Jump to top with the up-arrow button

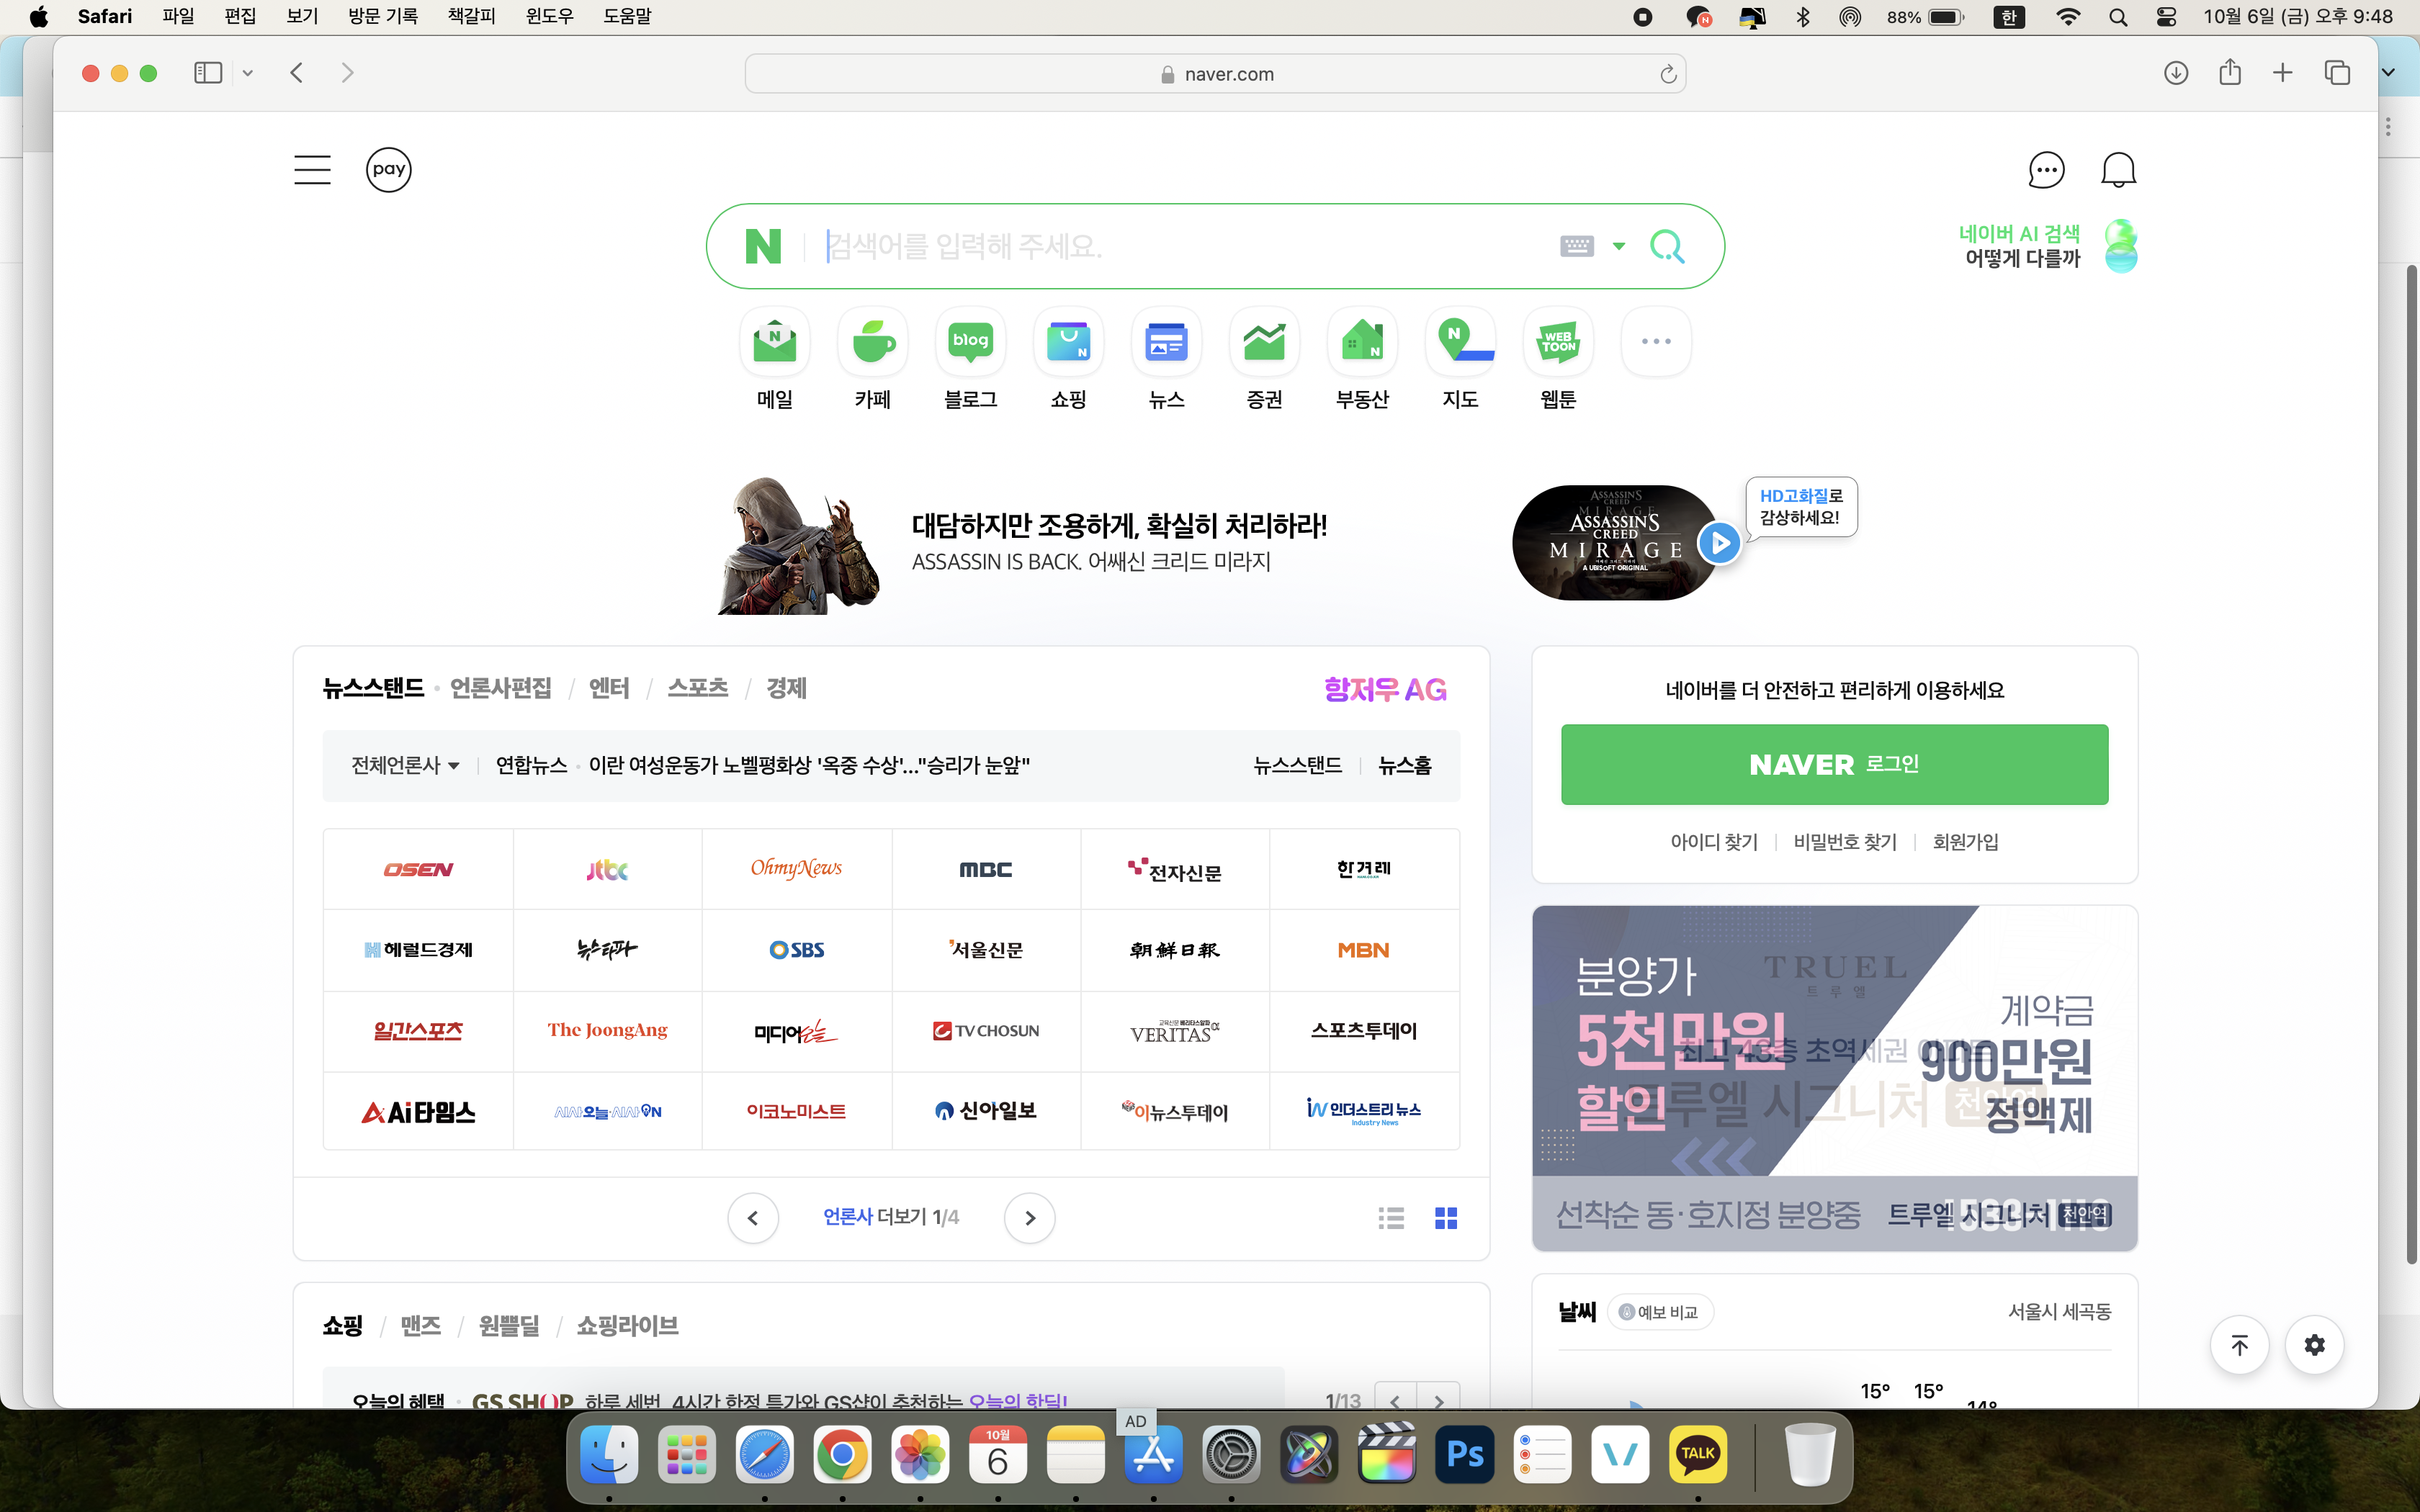pos(2239,1345)
